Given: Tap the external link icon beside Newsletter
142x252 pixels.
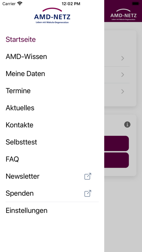Looking at the screenshot, I should point(88,176).
